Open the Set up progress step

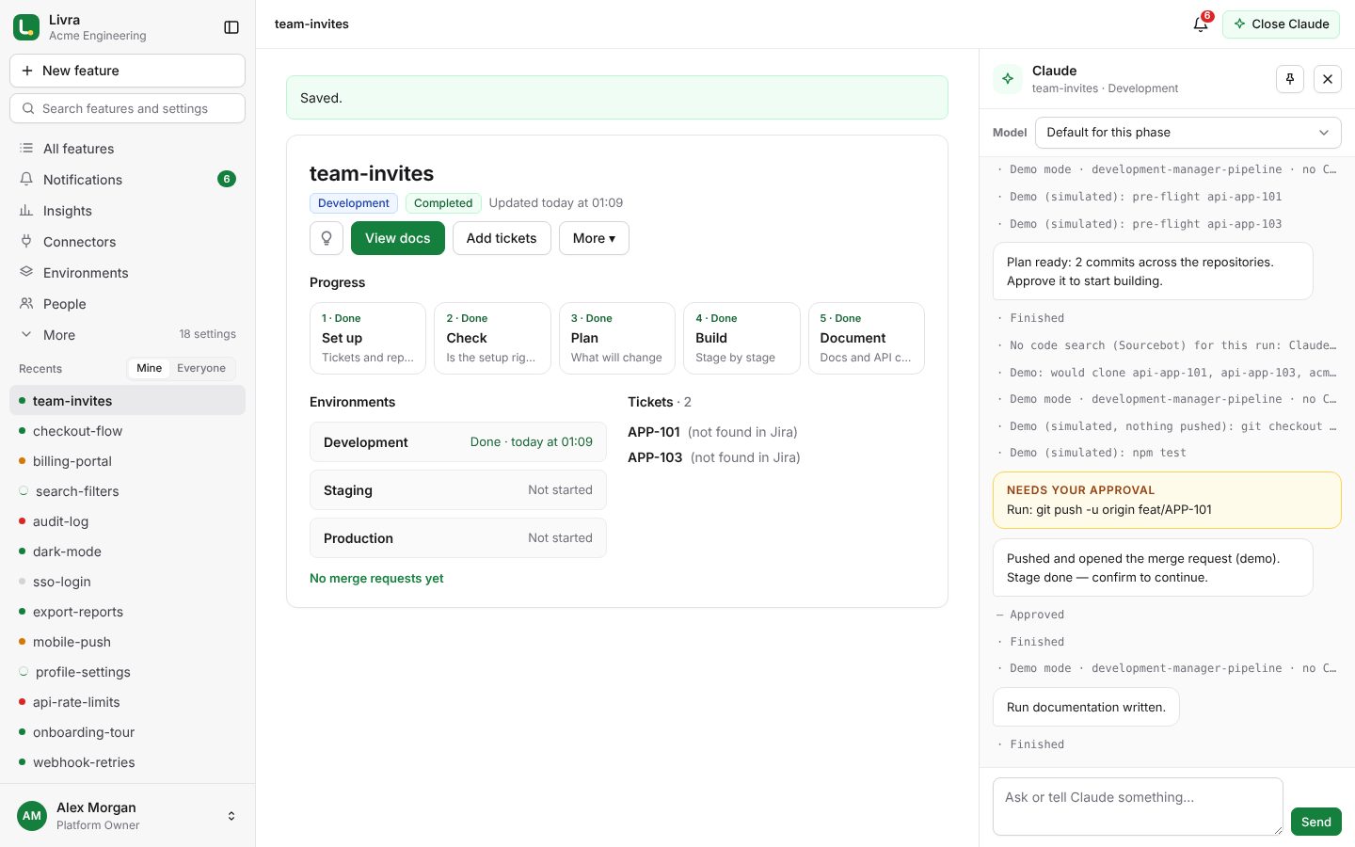pos(368,338)
